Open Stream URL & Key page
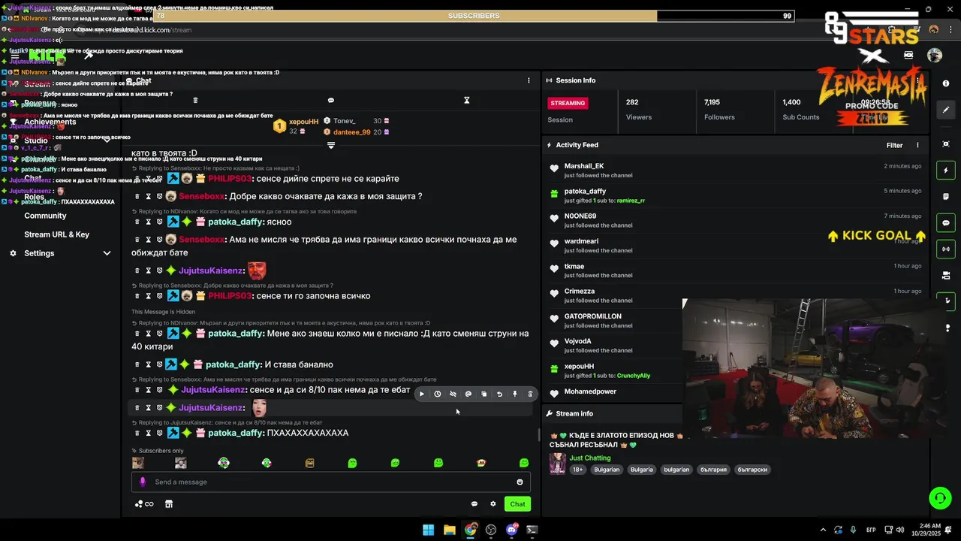 (56, 234)
